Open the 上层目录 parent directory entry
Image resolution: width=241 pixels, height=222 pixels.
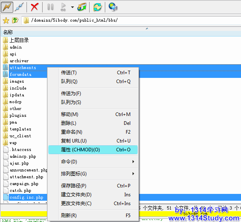click(x=19, y=40)
